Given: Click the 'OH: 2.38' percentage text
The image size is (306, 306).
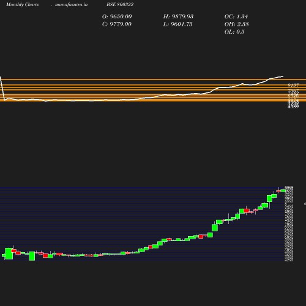Looking at the screenshot, I should click(x=237, y=24).
